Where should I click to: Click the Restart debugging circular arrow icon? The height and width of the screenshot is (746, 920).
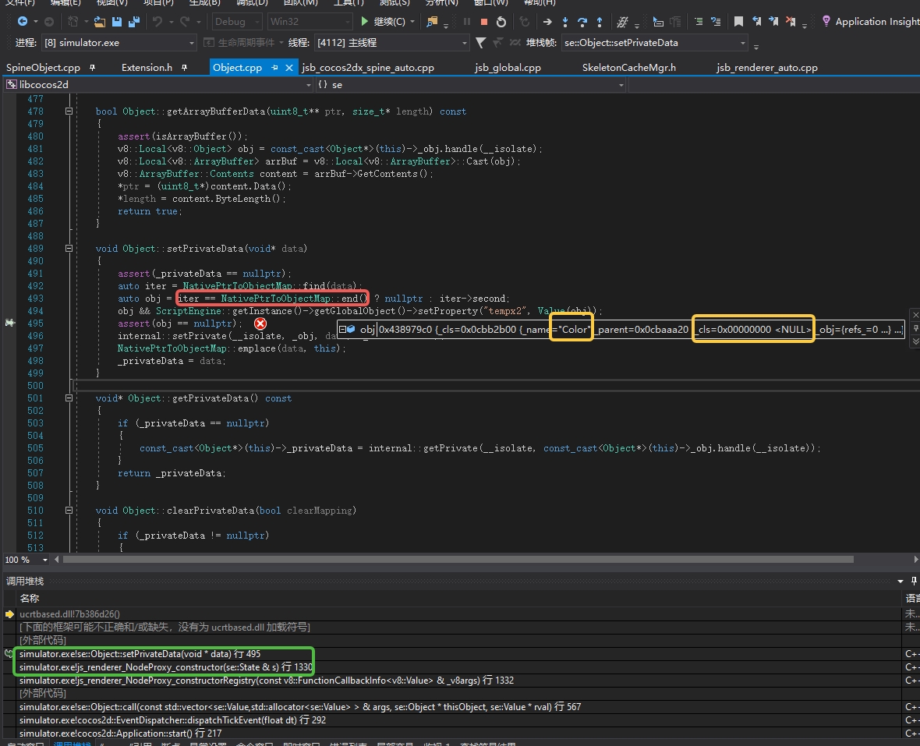click(501, 22)
